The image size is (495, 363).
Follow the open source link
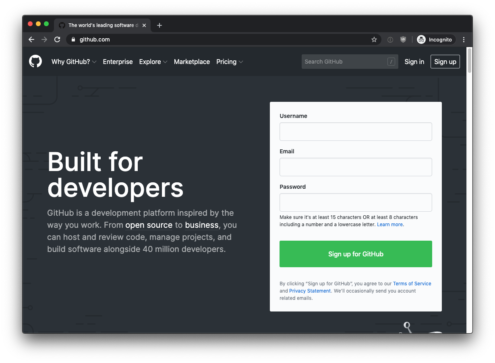point(149,225)
